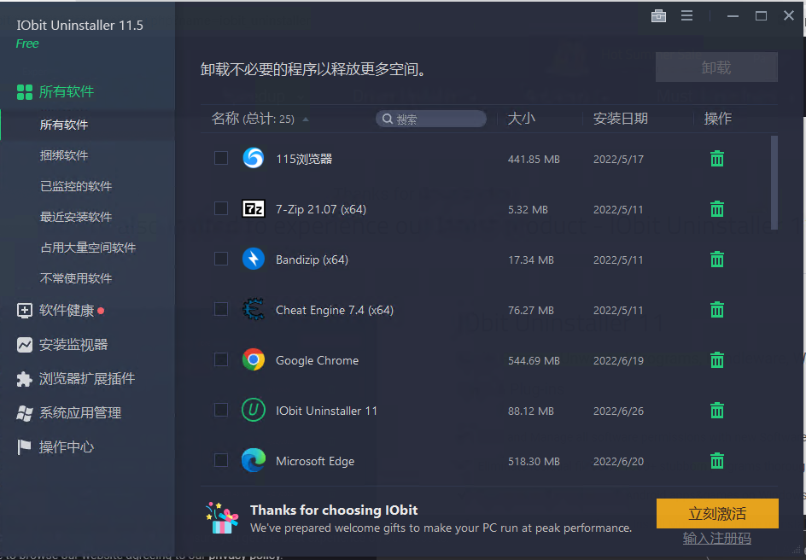Check the Microsoft Edge checkbox
Screen dimensions: 806x560
221,460
